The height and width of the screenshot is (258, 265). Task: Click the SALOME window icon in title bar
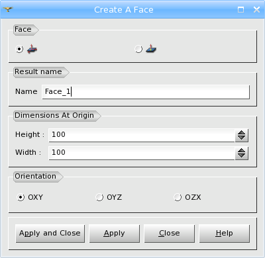(8, 9)
